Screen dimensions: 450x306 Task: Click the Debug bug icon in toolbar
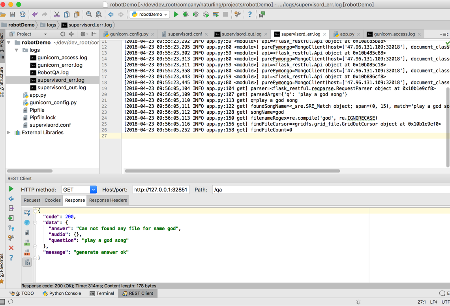[186, 15]
